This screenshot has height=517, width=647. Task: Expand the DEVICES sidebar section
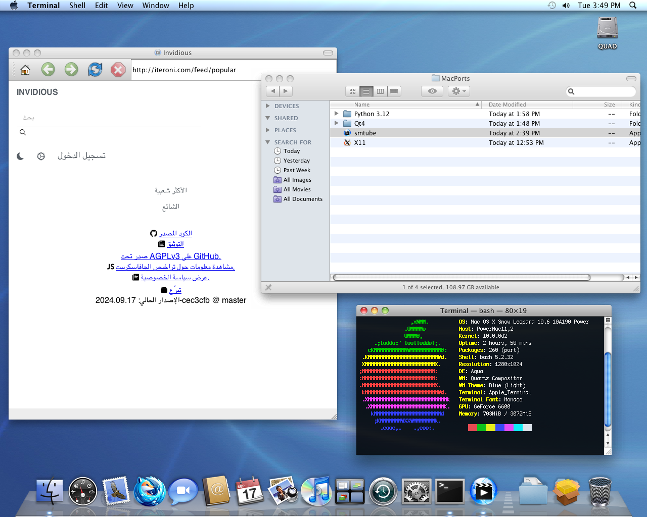(268, 106)
